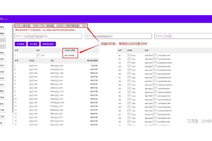
Task: Click the purple highlighted 推送 sidebar item
Action: tap(2, 65)
